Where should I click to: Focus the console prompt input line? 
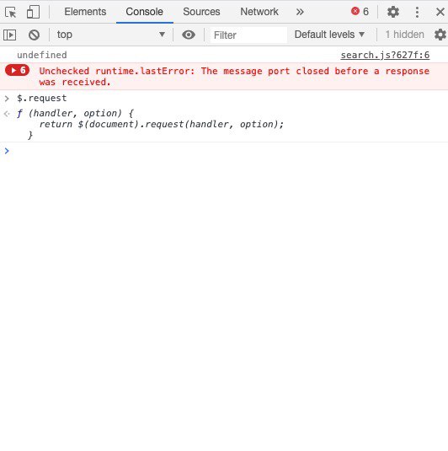tap(224, 151)
